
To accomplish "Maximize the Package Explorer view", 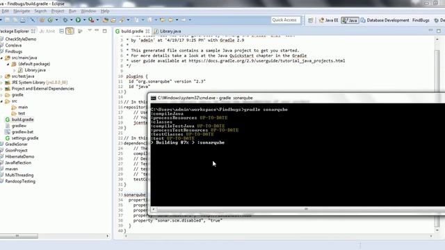I will pyautogui.click(x=105, y=31).
